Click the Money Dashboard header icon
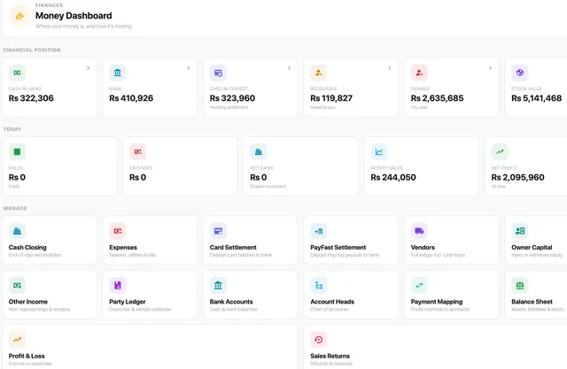 pos(19,16)
